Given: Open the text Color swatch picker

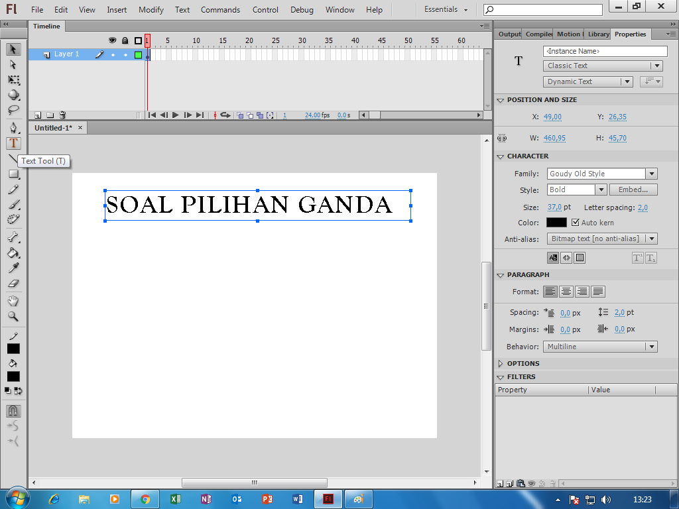Looking at the screenshot, I should (556, 223).
